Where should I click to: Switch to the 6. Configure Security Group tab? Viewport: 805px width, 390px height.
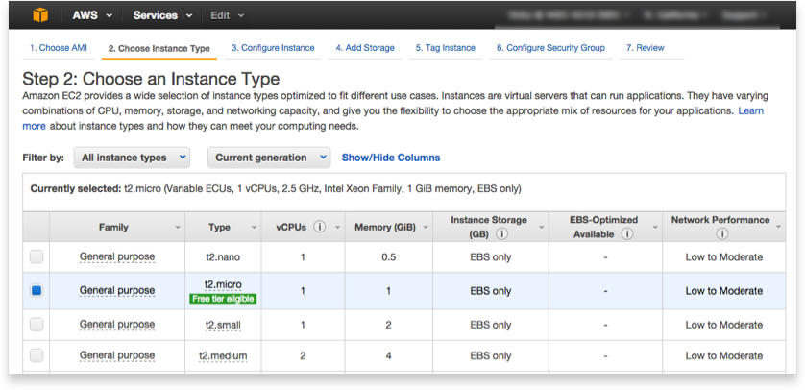click(550, 48)
